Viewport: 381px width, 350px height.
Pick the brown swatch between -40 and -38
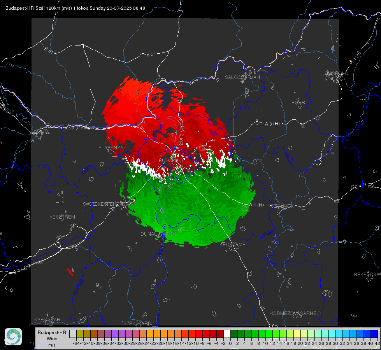tap(94, 334)
